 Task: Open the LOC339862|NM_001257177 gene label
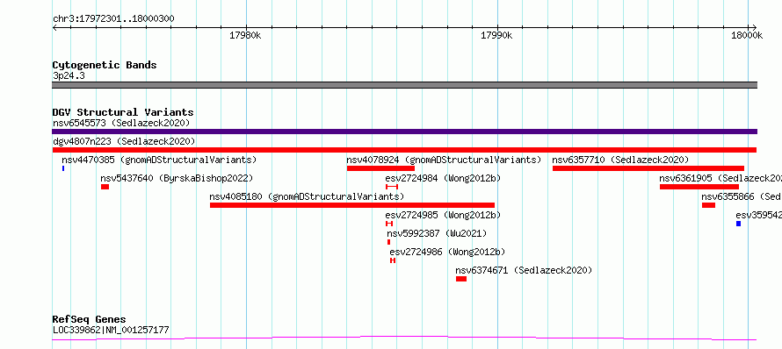click(x=111, y=330)
